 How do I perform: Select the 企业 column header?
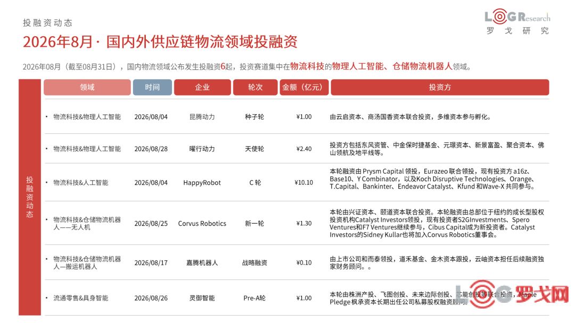(x=202, y=88)
